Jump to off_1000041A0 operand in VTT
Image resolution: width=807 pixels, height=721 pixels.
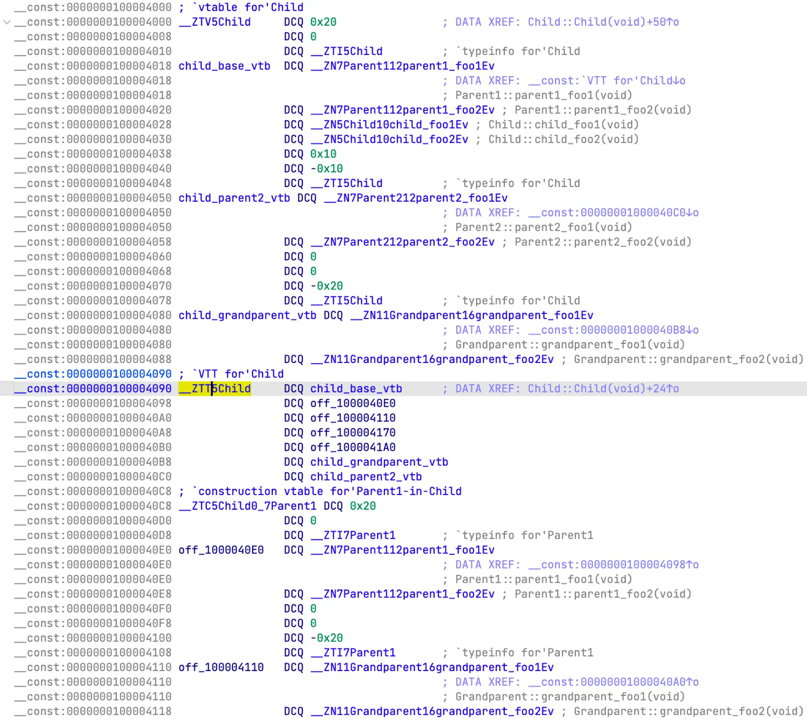[x=353, y=447]
